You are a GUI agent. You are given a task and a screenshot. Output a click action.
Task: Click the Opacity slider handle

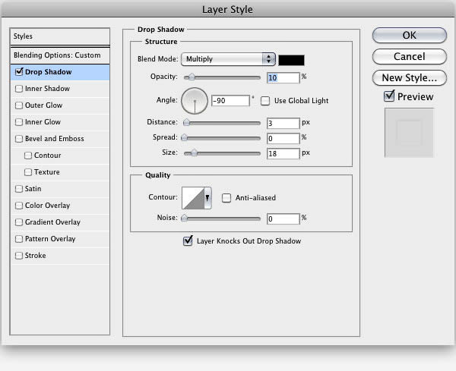point(192,77)
